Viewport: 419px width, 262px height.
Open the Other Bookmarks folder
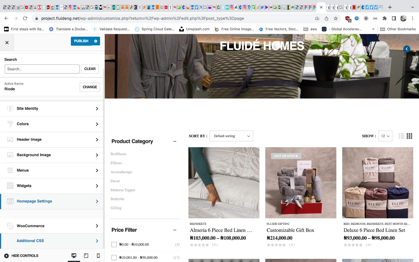coord(398,29)
